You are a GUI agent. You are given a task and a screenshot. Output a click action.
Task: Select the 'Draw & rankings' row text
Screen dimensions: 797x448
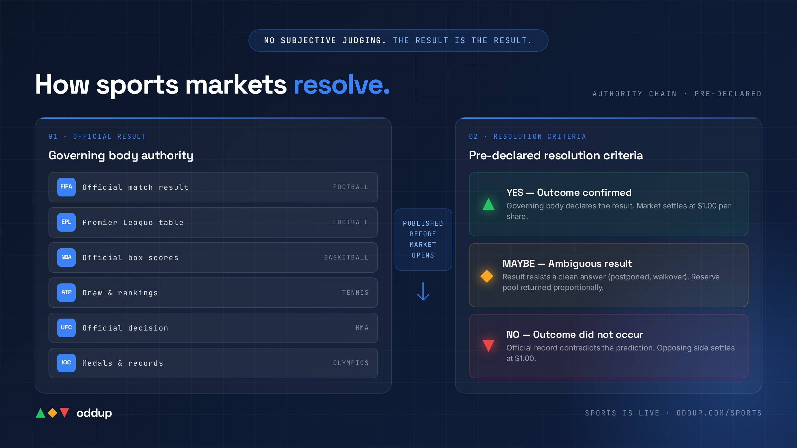pyautogui.click(x=120, y=293)
